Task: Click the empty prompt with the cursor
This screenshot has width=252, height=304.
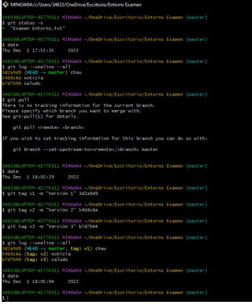Action: tap(5, 298)
